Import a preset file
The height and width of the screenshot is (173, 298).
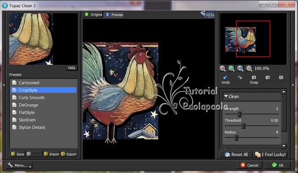(51, 154)
